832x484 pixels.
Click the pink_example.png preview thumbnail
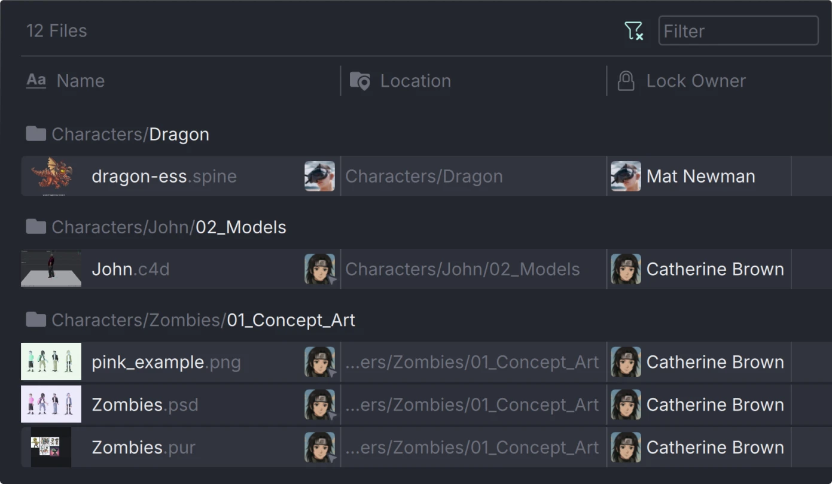click(x=51, y=362)
